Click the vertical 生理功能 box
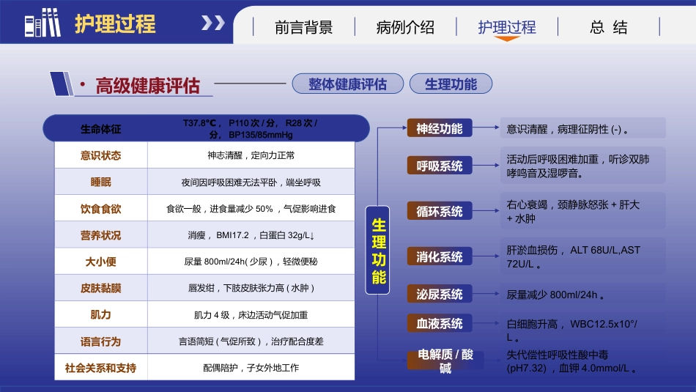The height and width of the screenshot is (392, 696). (378, 250)
